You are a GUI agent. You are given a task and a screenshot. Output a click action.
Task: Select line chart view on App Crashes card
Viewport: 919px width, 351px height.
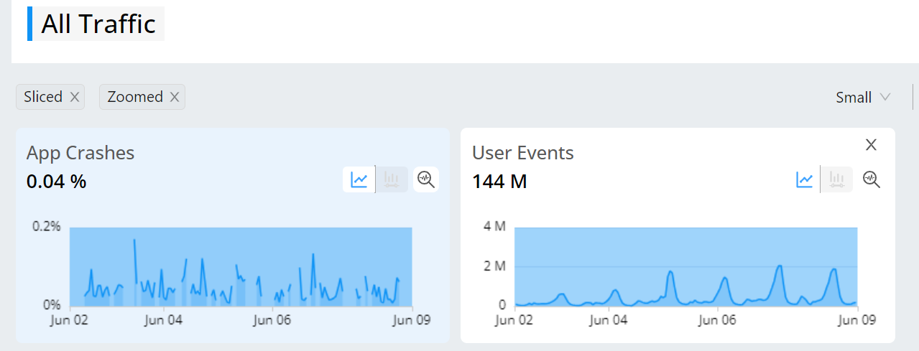(359, 179)
